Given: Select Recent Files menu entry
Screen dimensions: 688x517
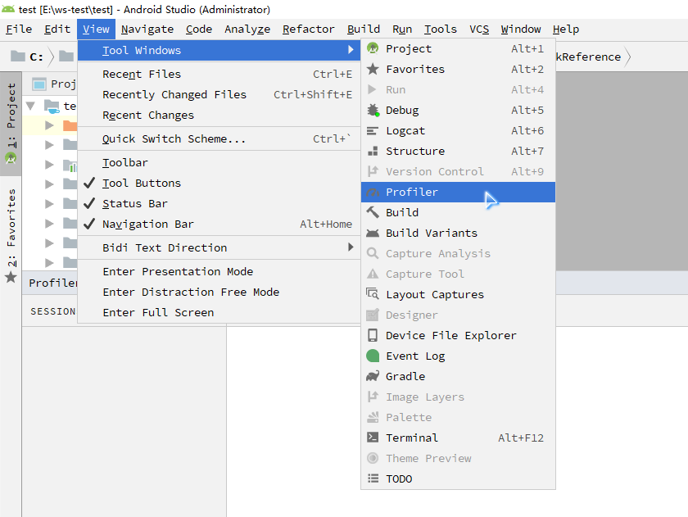Looking at the screenshot, I should [x=219, y=75].
